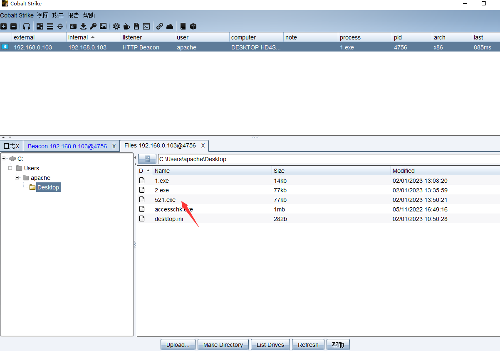The width and height of the screenshot is (500, 351).
Task: Select the Files 192.168.0.103@4756 tab
Action: click(160, 146)
